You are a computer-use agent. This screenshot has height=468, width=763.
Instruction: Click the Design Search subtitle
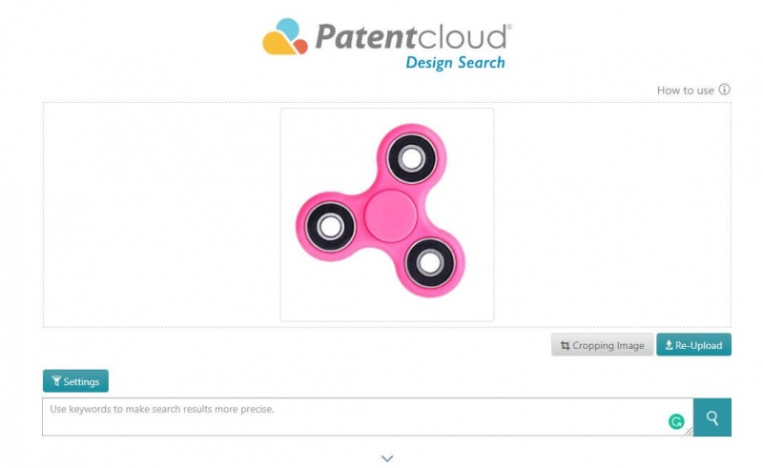click(x=455, y=63)
